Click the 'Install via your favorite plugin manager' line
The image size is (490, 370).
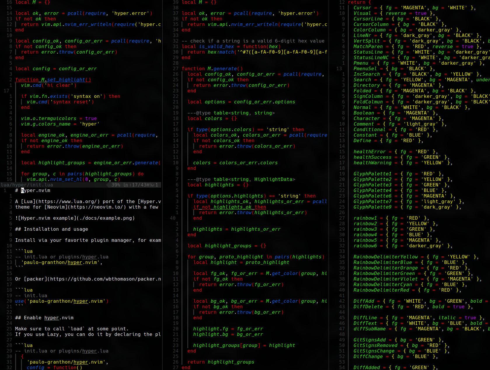point(88,240)
